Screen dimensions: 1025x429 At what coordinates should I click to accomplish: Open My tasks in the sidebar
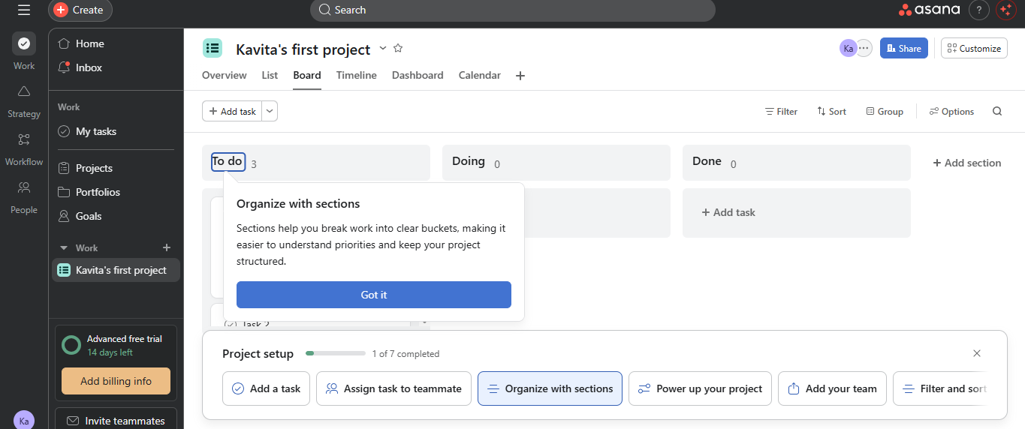coord(116,131)
